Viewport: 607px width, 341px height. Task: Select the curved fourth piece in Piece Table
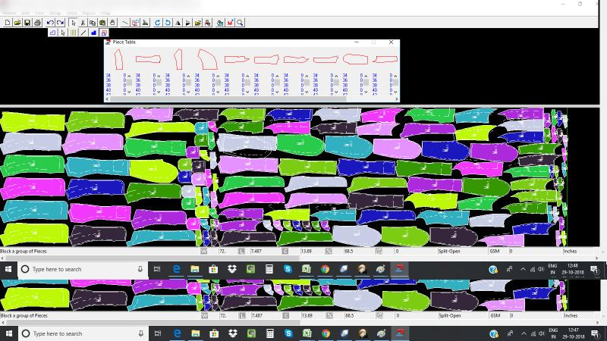tap(207, 59)
